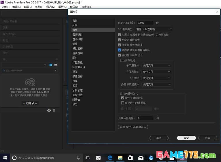Viewport: 221px width, 162px height.
Task: Open 剪辑(C) menu
Action: point(28,7)
